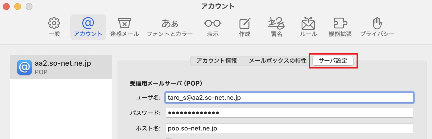This screenshot has height=139, width=432.
Task: Open フォントとカラー fonts and colors pane
Action: (170, 27)
